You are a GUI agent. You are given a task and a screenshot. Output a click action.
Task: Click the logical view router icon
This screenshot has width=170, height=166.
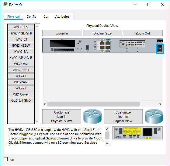(x=154, y=116)
